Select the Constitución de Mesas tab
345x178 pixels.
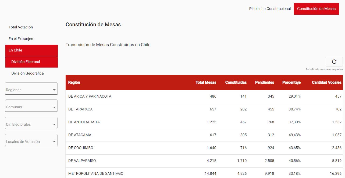click(x=316, y=9)
